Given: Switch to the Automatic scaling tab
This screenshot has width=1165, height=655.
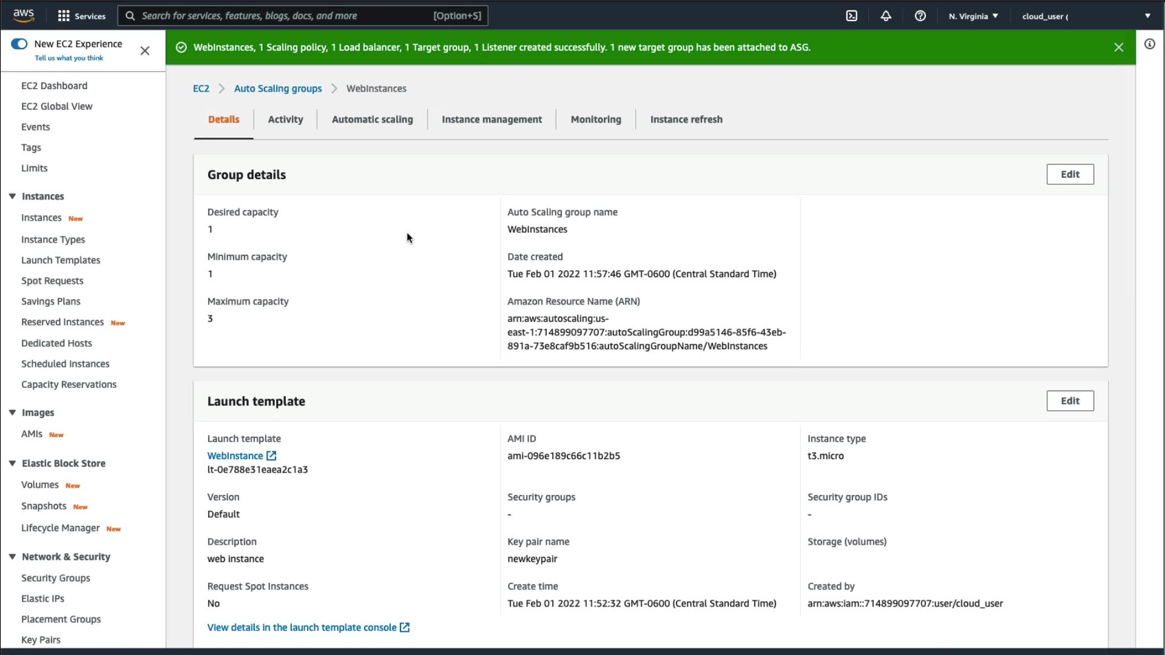Looking at the screenshot, I should pyautogui.click(x=372, y=119).
